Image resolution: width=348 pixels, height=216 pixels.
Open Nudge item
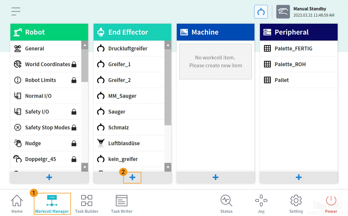tap(46, 143)
